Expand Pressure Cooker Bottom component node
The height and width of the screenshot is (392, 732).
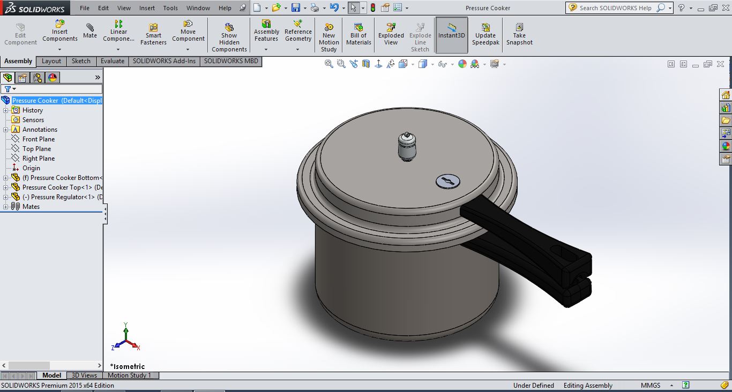tap(6, 178)
